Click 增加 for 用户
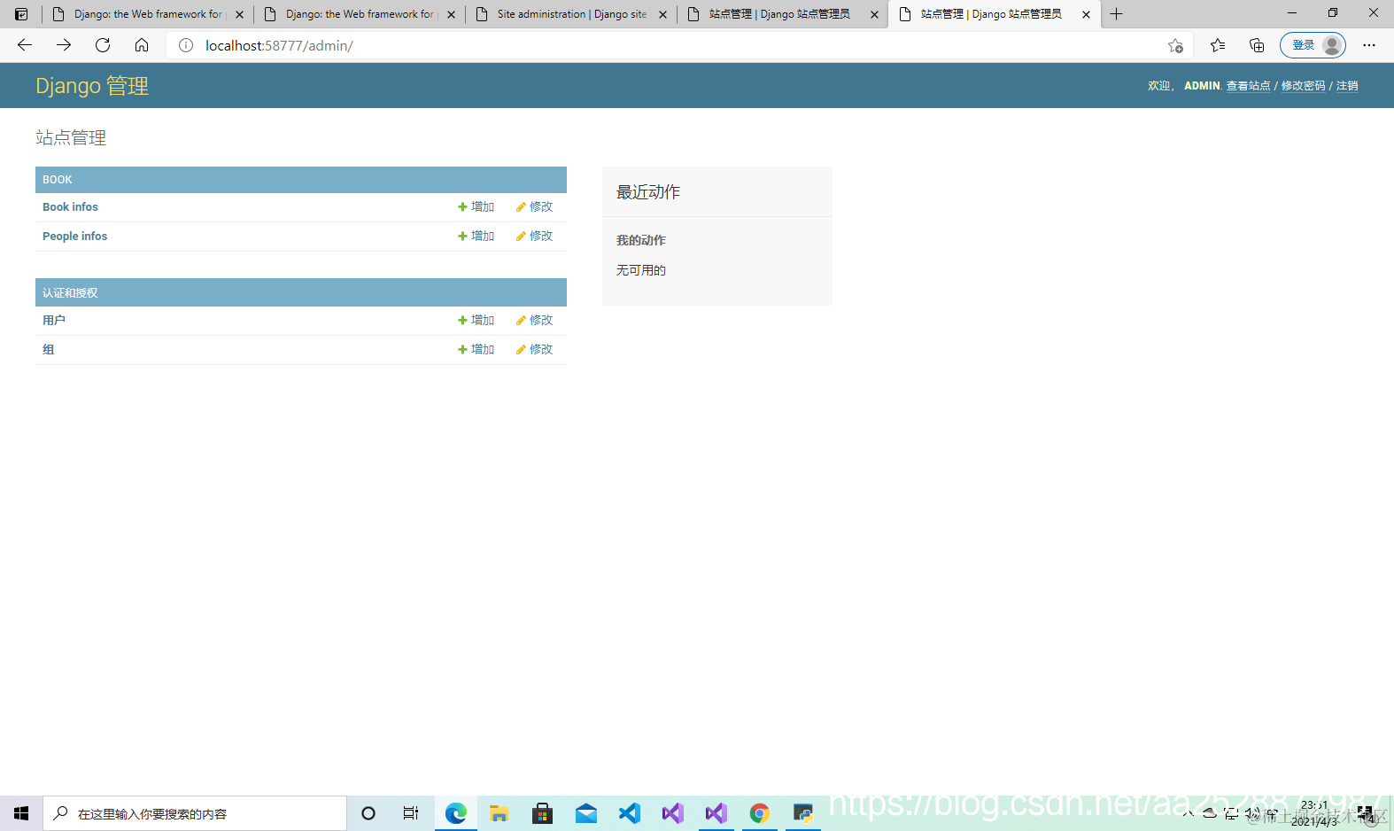 tap(476, 321)
